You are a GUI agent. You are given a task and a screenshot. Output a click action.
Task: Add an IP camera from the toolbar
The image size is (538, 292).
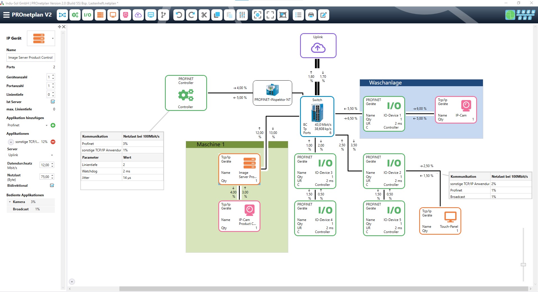(x=126, y=15)
